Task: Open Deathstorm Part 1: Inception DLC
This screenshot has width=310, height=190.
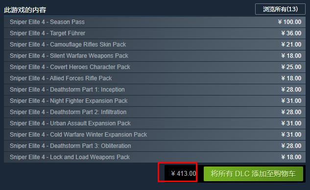Action: tap(155, 90)
